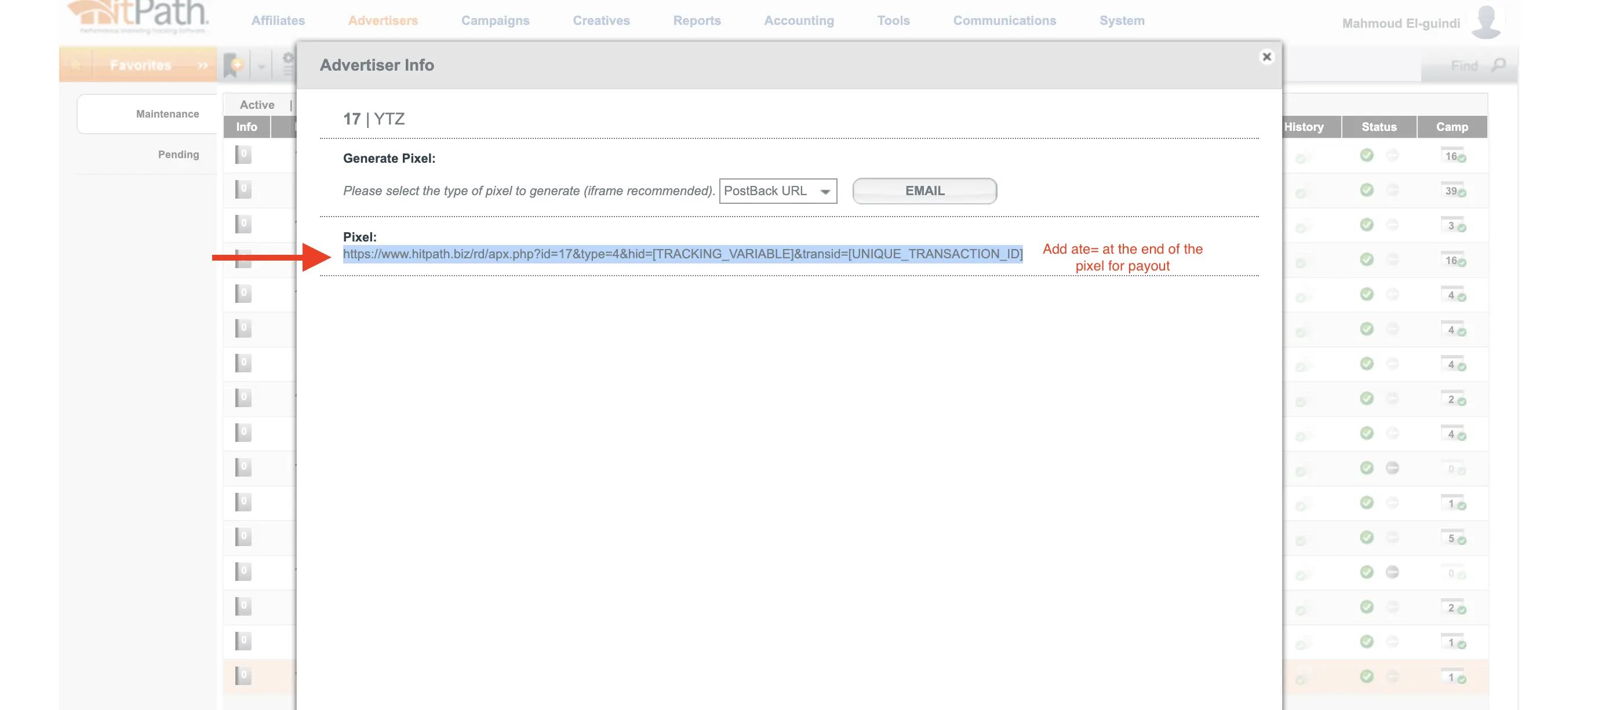Click the Find magnifier icon
The image size is (1609, 710).
pos(1498,65)
